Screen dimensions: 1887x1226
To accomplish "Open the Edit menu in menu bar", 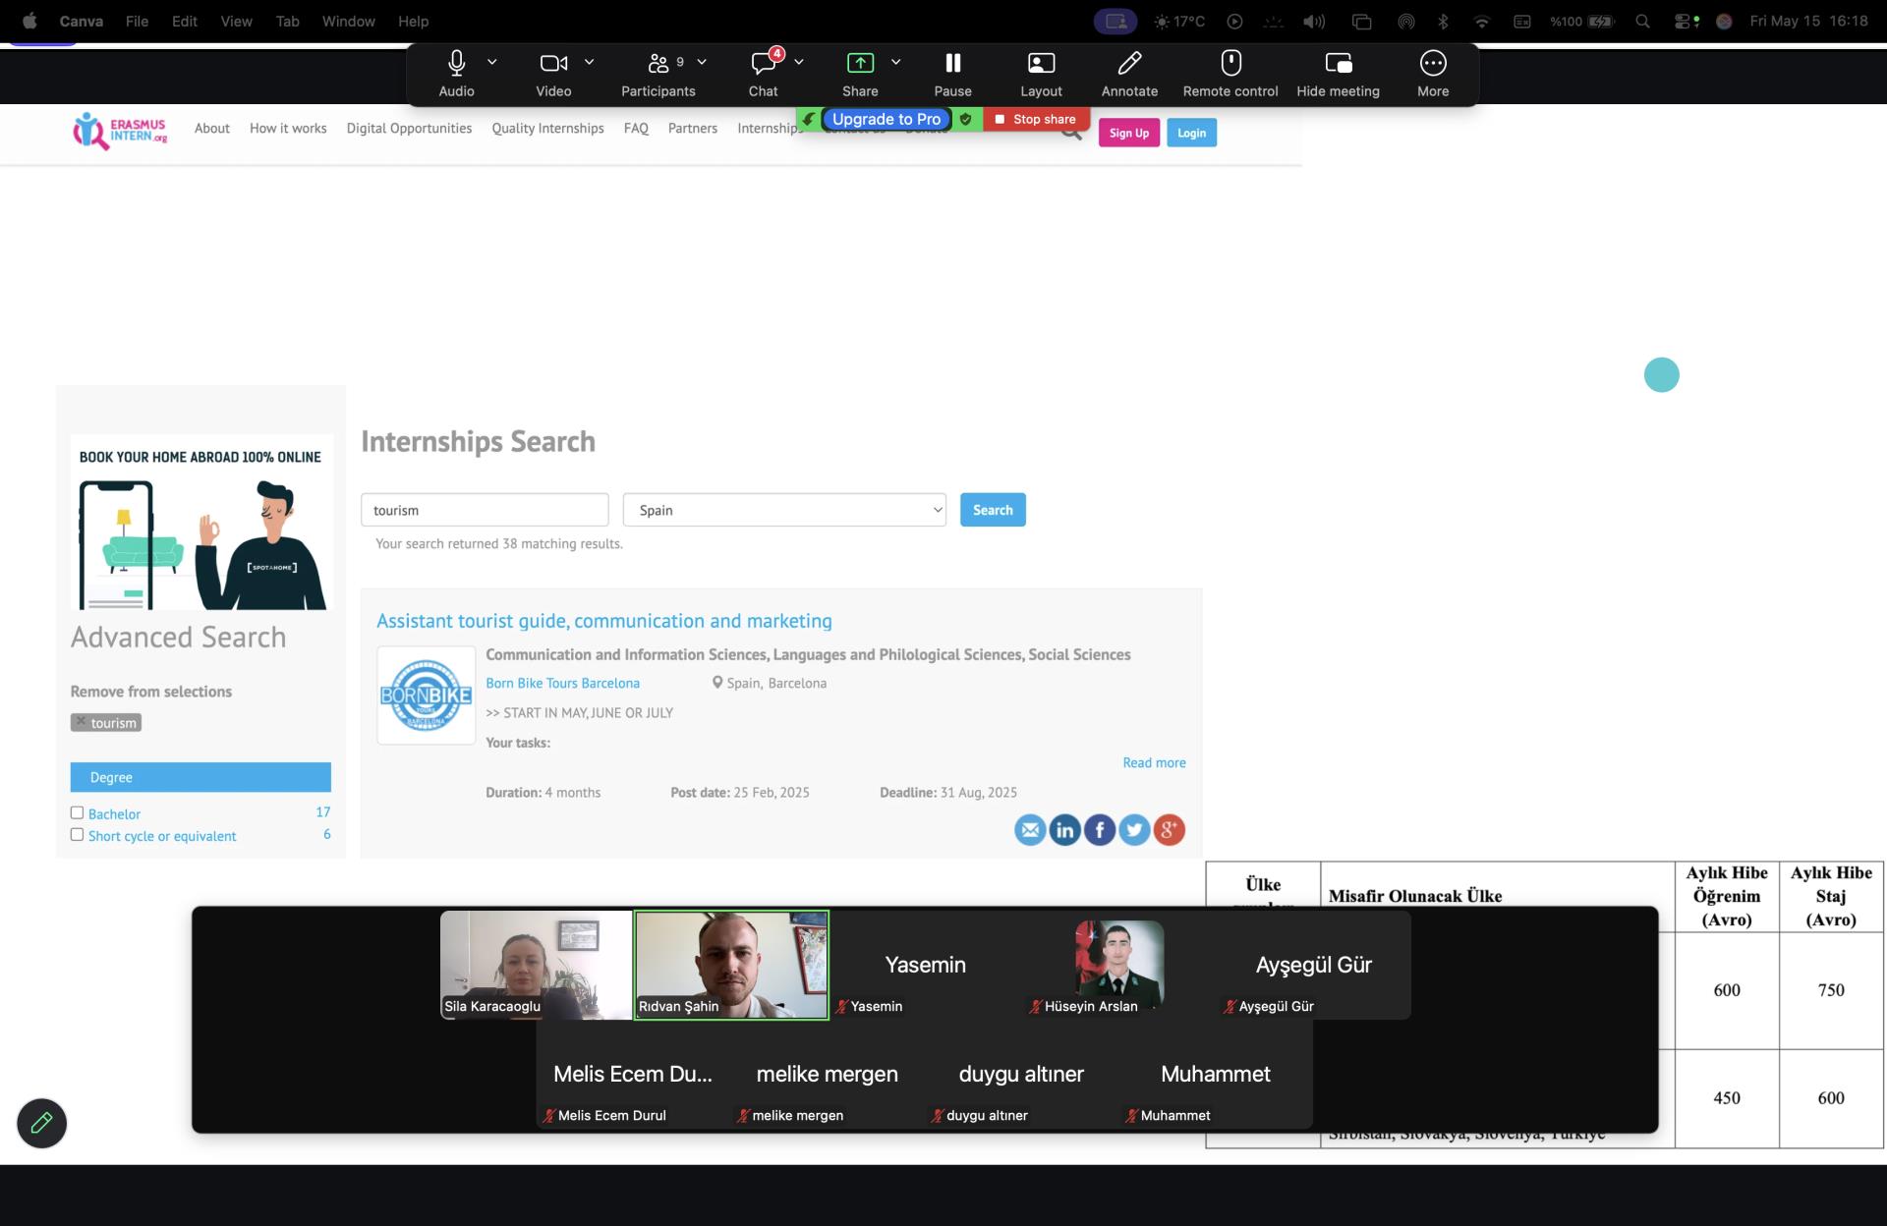I will pos(185,21).
